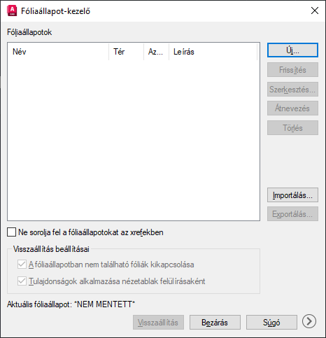Sort list by the Név column header
326x338 pixels.
58,52
